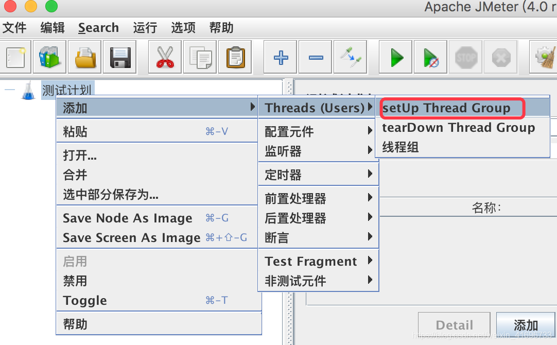Choose Save Node As Image
The image size is (557, 345).
tap(156, 218)
